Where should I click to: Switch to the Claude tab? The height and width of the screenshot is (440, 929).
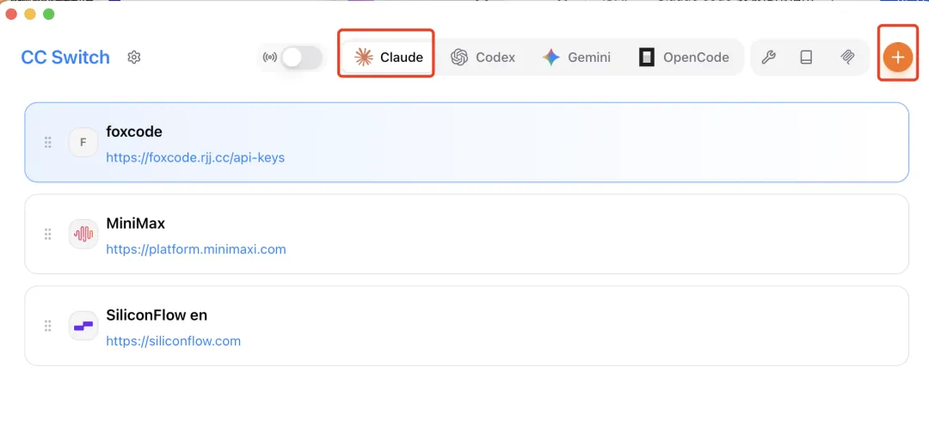point(389,58)
